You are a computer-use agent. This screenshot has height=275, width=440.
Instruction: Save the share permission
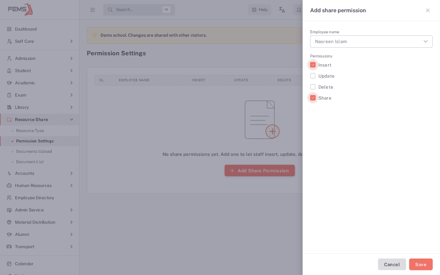tap(421, 264)
